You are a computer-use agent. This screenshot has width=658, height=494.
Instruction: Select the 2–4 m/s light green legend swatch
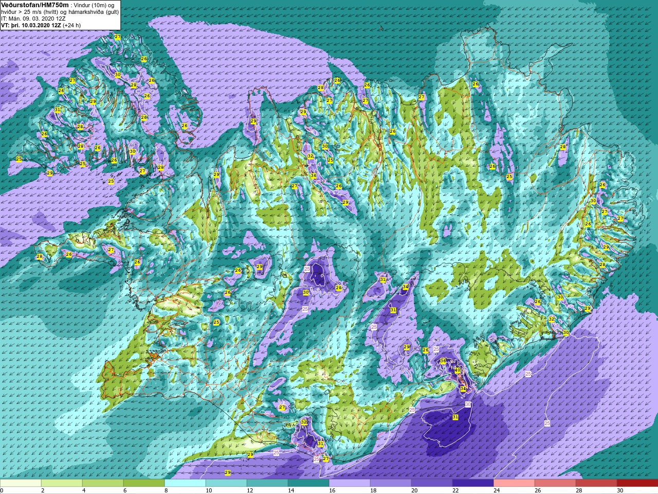62,483
